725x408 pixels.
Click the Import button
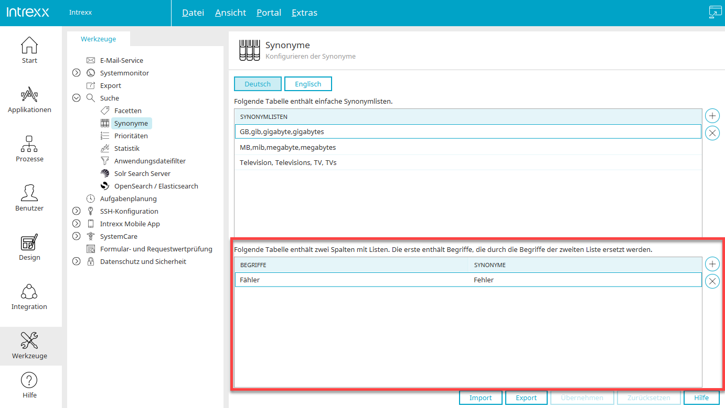click(x=481, y=398)
